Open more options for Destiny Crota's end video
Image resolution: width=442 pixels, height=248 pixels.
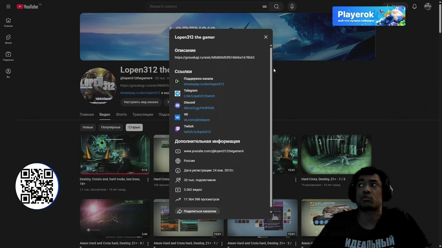pyautogui.click(x=148, y=180)
